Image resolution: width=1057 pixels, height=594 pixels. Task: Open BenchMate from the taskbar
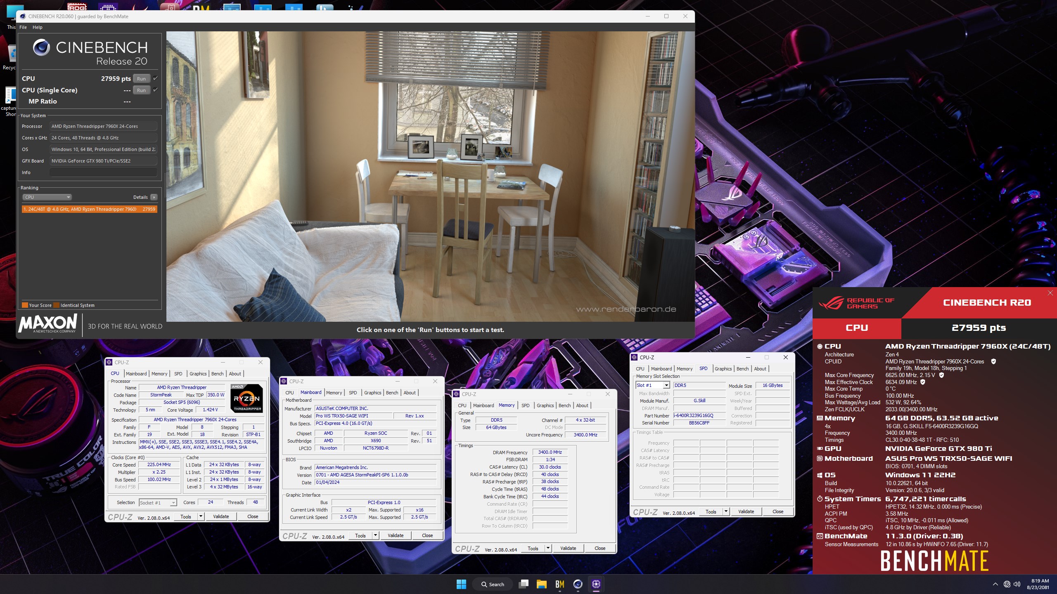[560, 584]
